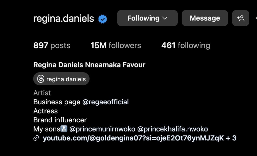The image size is (257, 156).
Task: Open the 897 posts count
Action: 52,45
